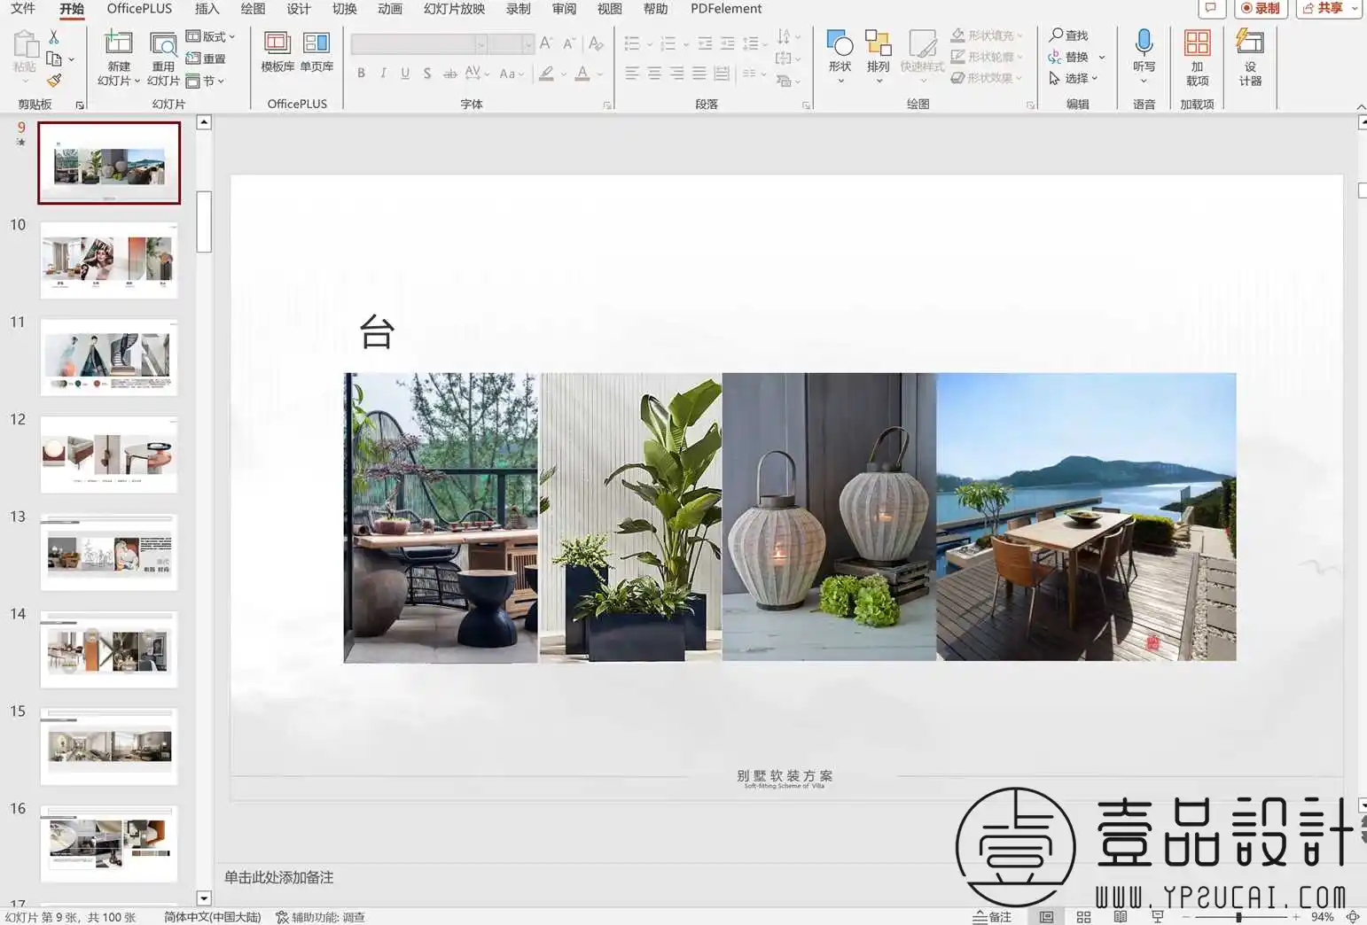The image size is (1367, 925).
Task: Open the font size combo box
Action: pyautogui.click(x=512, y=43)
